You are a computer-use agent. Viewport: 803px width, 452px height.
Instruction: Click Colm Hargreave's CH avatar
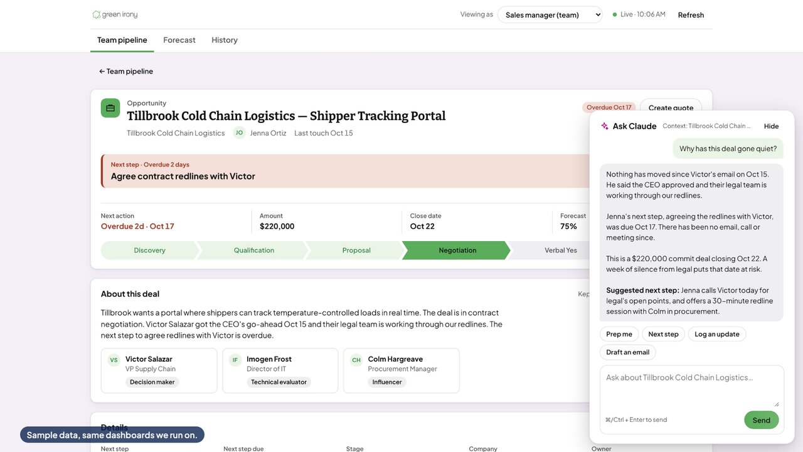356,360
